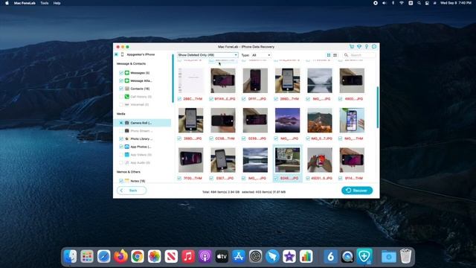Open Numbers chart icon in dock
476x268 pixels.
click(306, 256)
